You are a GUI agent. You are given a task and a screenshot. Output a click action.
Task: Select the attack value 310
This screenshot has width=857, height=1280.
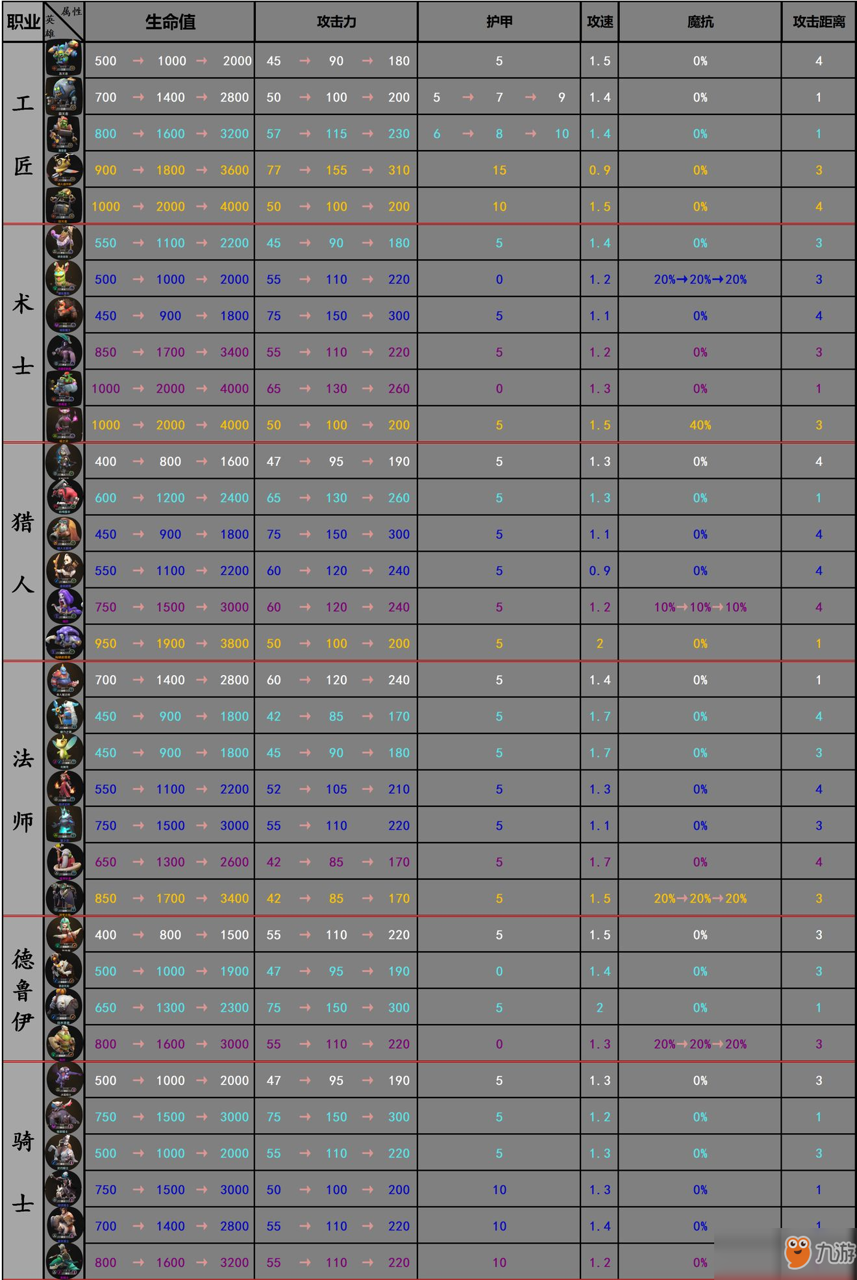tap(399, 170)
